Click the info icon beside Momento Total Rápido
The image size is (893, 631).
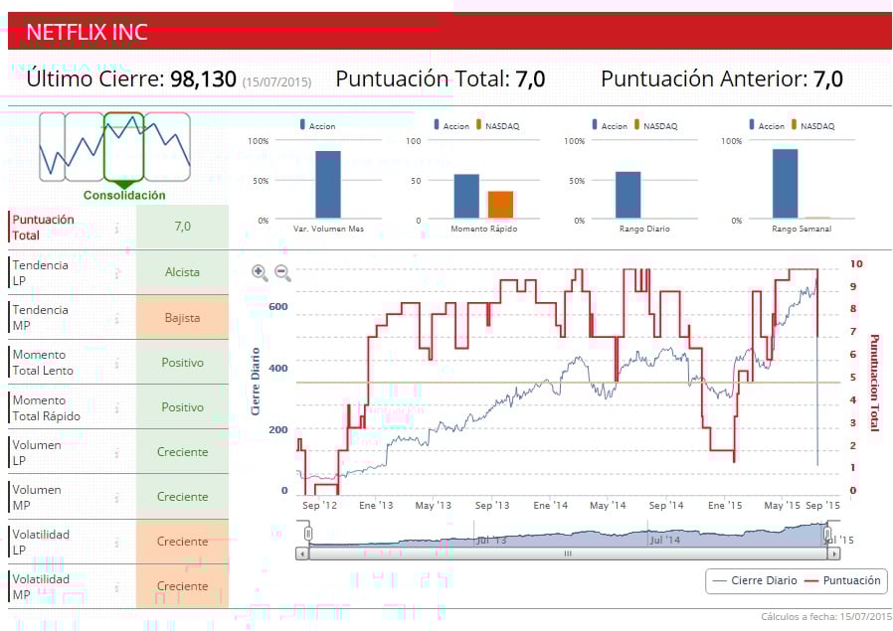pos(116,408)
